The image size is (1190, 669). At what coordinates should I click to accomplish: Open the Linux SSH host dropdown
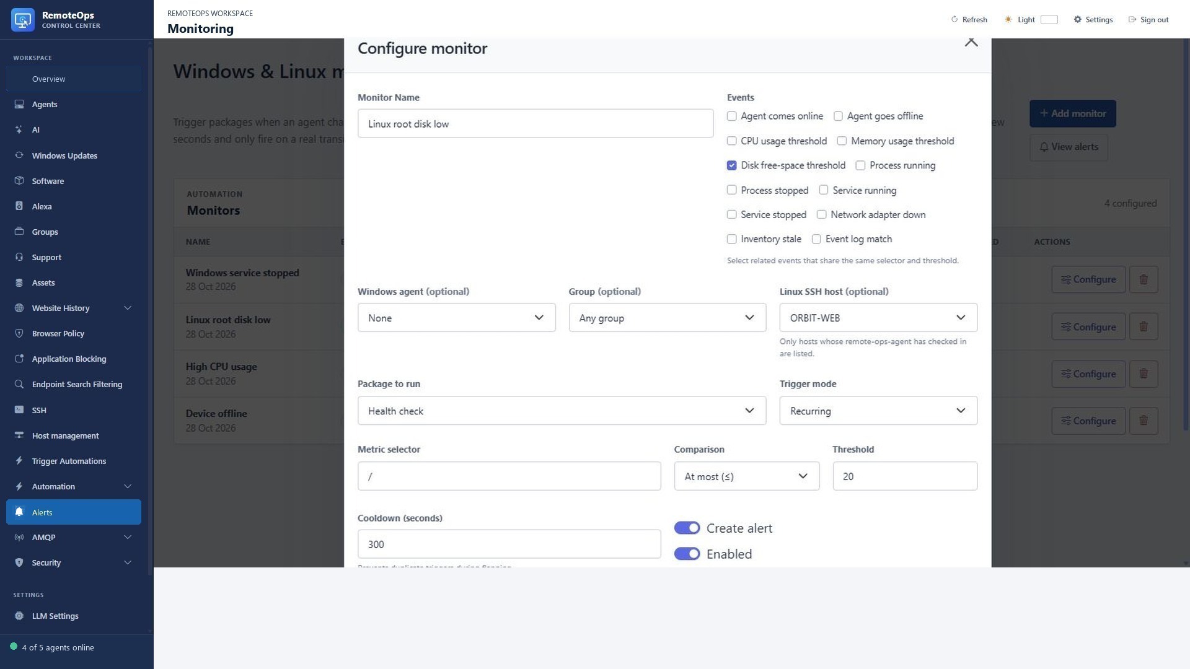click(x=878, y=318)
